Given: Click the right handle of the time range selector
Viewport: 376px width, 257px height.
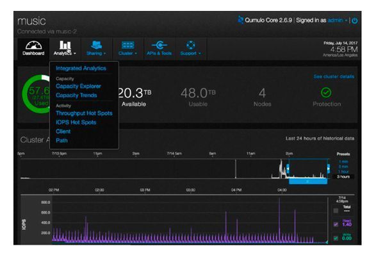Looking at the screenshot, I should point(329,169).
